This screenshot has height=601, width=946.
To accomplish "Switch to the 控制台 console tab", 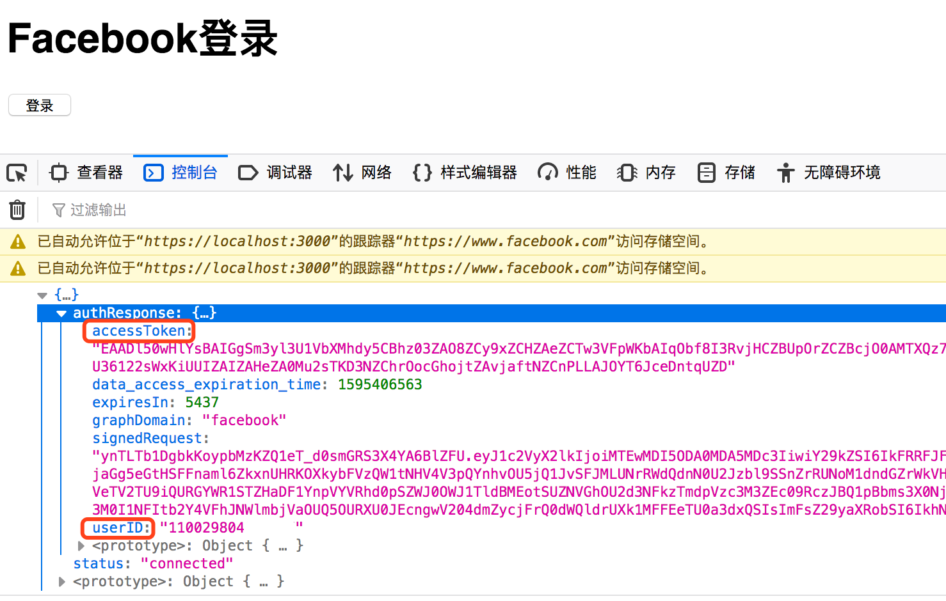I will tap(180, 173).
